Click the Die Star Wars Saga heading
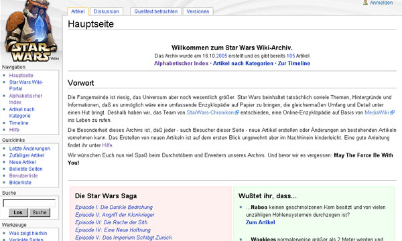402x241 pixels. click(106, 196)
